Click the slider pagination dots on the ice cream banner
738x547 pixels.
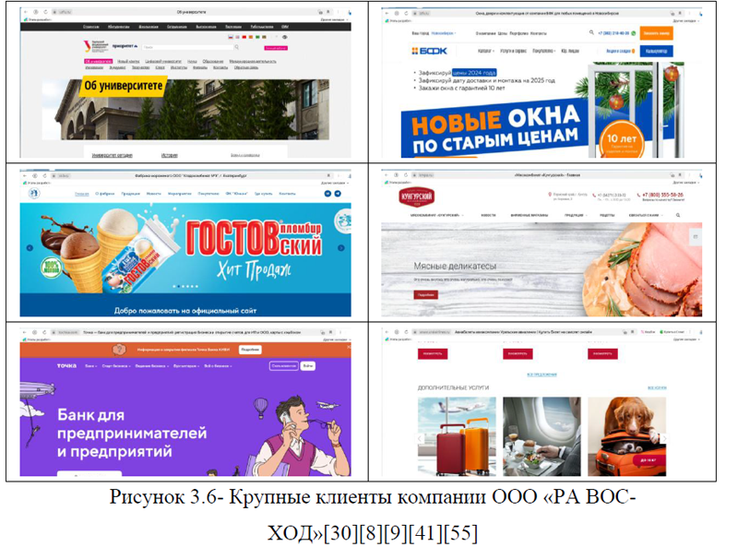(185, 286)
